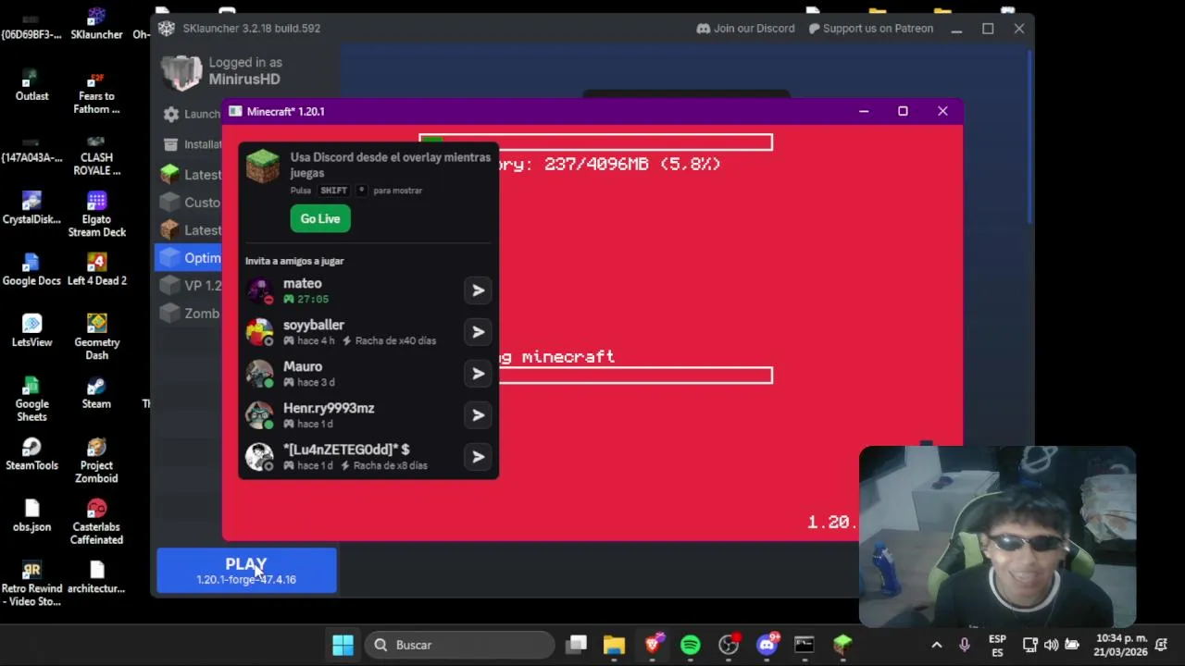
Task: Click the microphone tray icon
Action: tap(964, 645)
